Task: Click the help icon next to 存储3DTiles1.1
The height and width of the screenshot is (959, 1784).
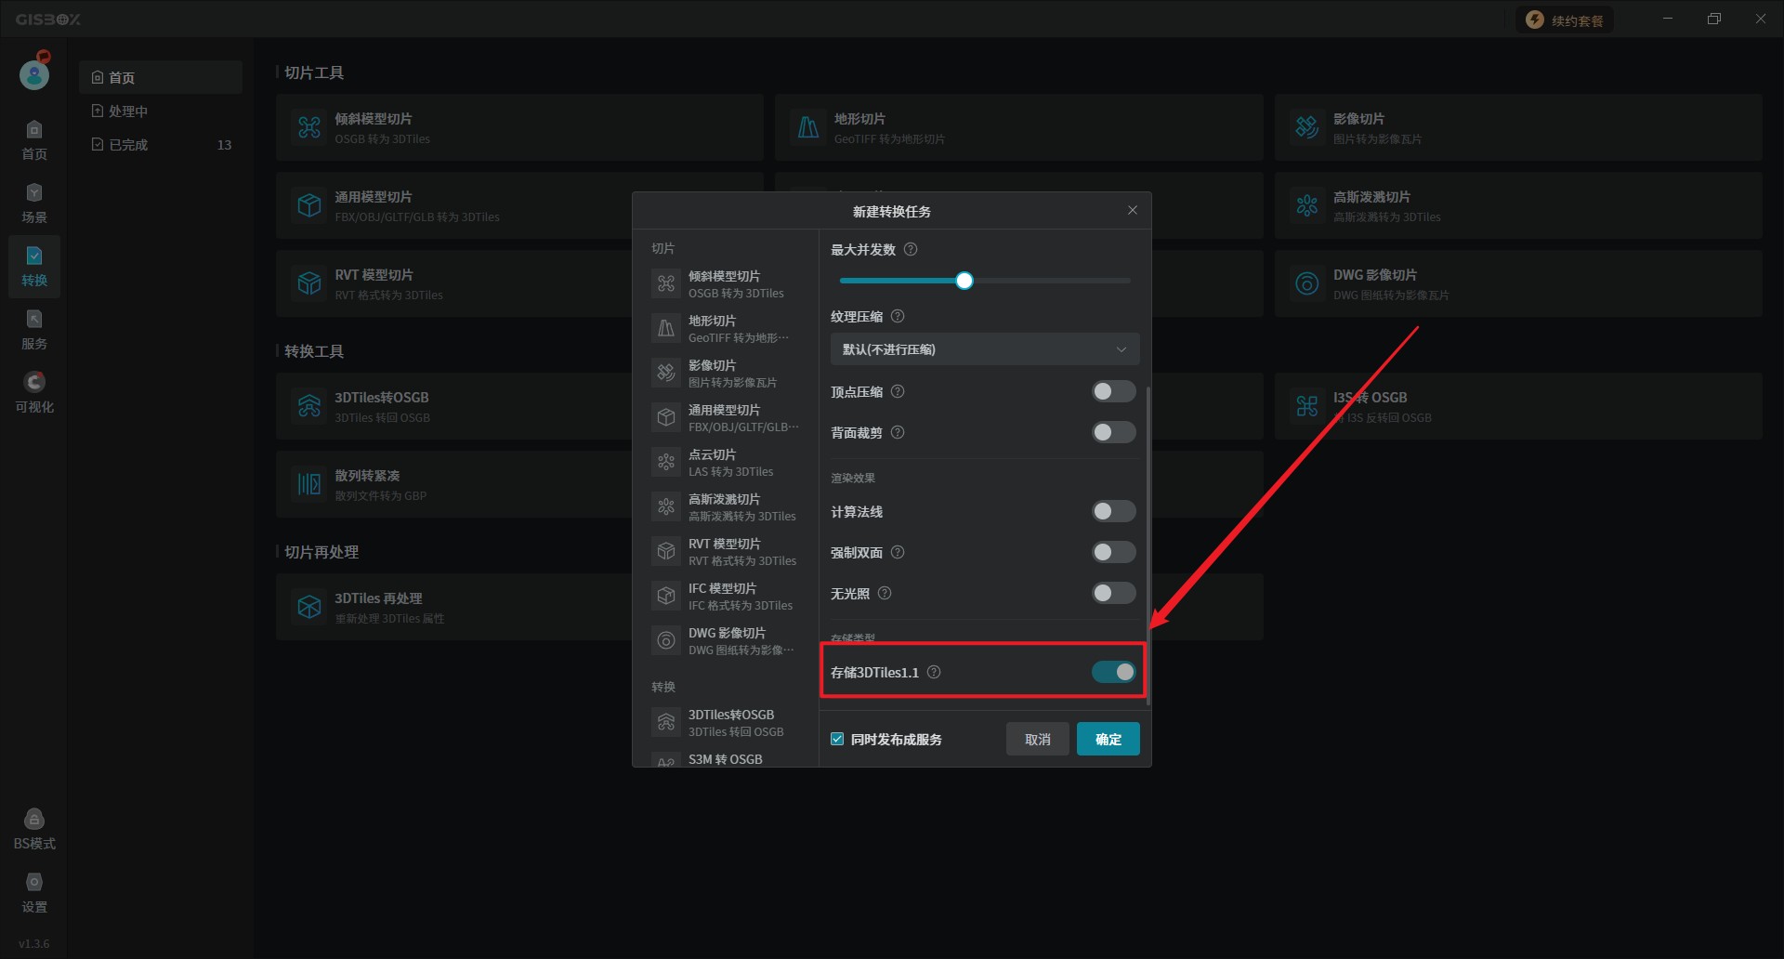Action: click(x=934, y=672)
